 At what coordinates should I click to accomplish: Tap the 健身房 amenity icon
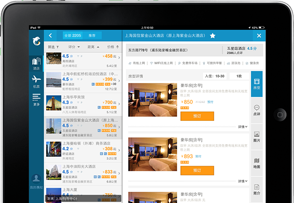pos(247,63)
